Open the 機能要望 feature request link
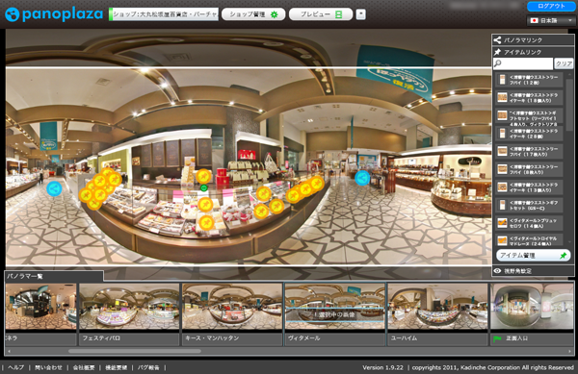Image resolution: width=578 pixels, height=374 pixels. 117,367
